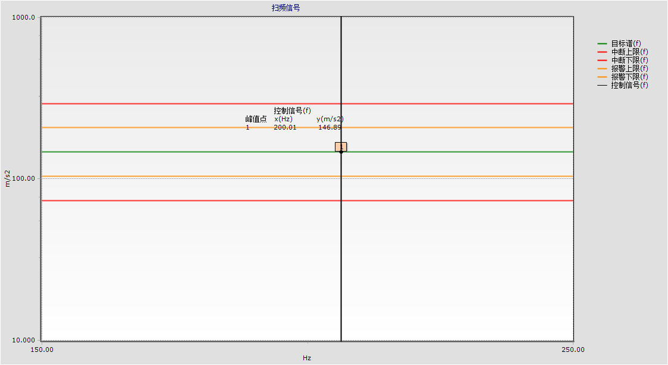Click the 10.000 Y-axis minimum value

point(24,340)
